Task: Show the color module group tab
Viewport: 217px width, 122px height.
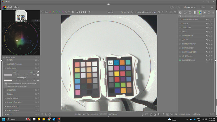Action: (x=200, y=13)
